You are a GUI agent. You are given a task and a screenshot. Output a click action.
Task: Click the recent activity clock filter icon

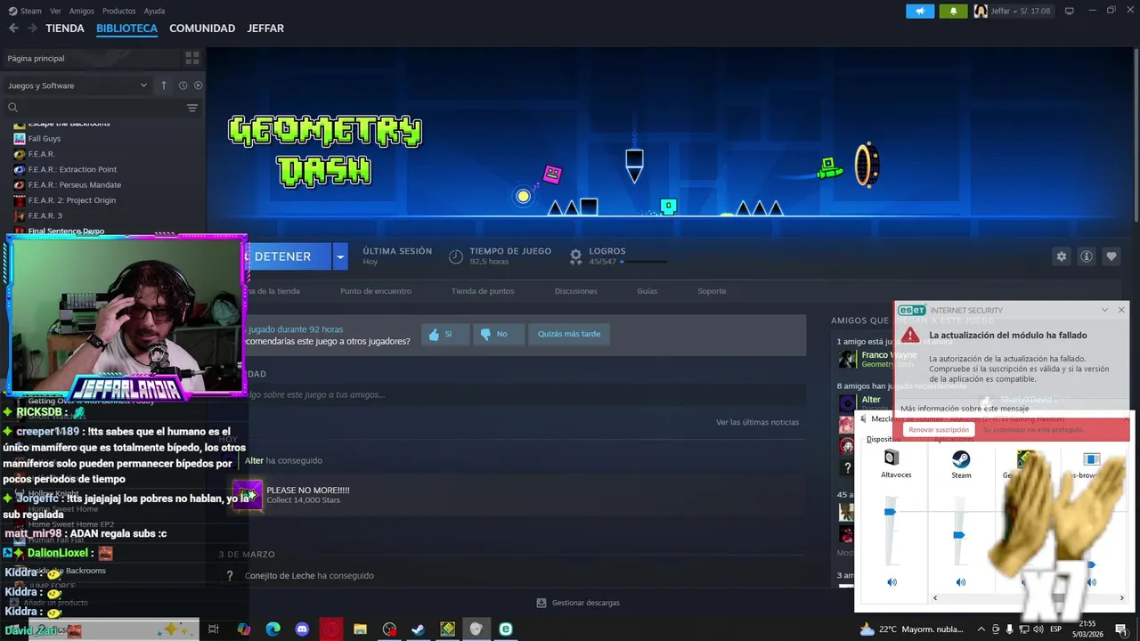[x=183, y=85]
